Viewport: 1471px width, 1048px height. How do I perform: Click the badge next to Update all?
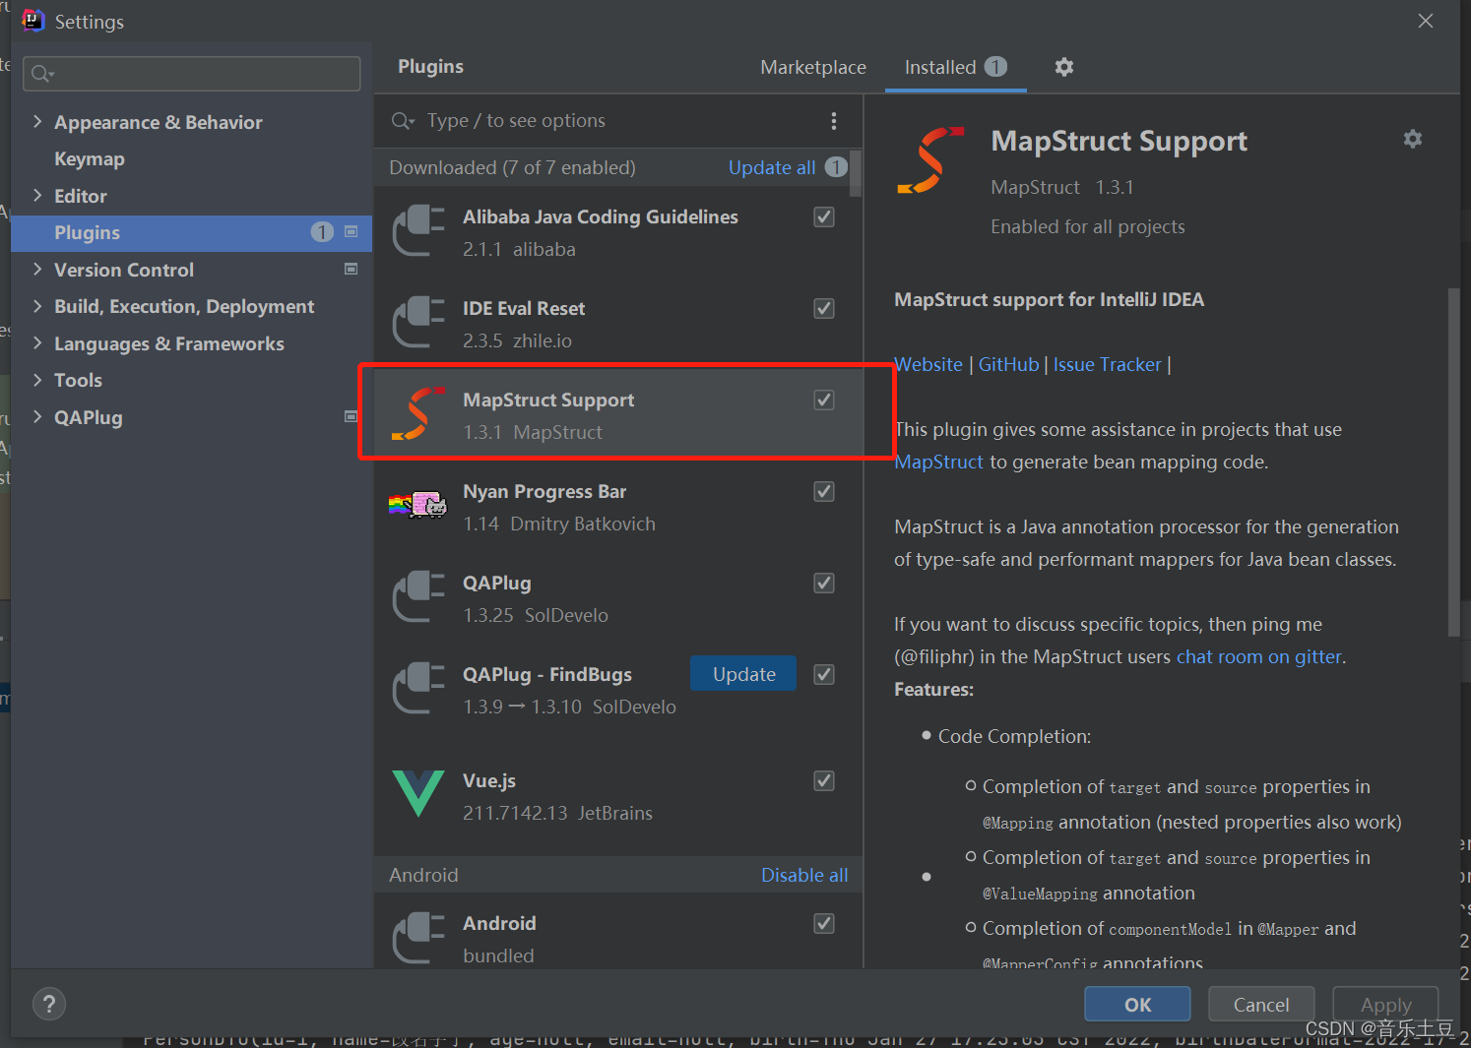pos(836,166)
